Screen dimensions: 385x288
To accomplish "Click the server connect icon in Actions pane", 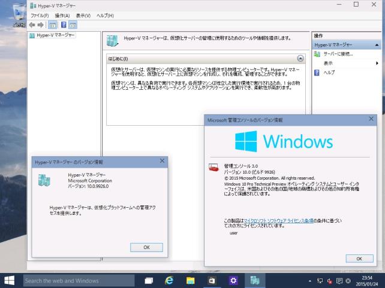I will point(317,54).
